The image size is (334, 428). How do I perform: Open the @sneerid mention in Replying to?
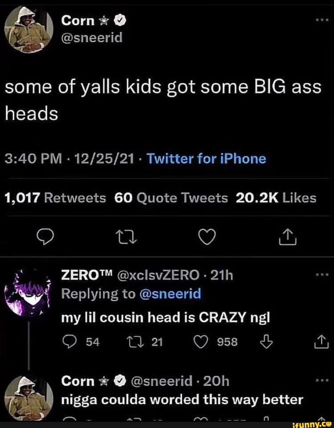tap(170, 293)
